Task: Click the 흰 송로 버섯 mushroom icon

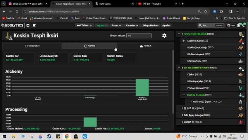Action: point(241,108)
